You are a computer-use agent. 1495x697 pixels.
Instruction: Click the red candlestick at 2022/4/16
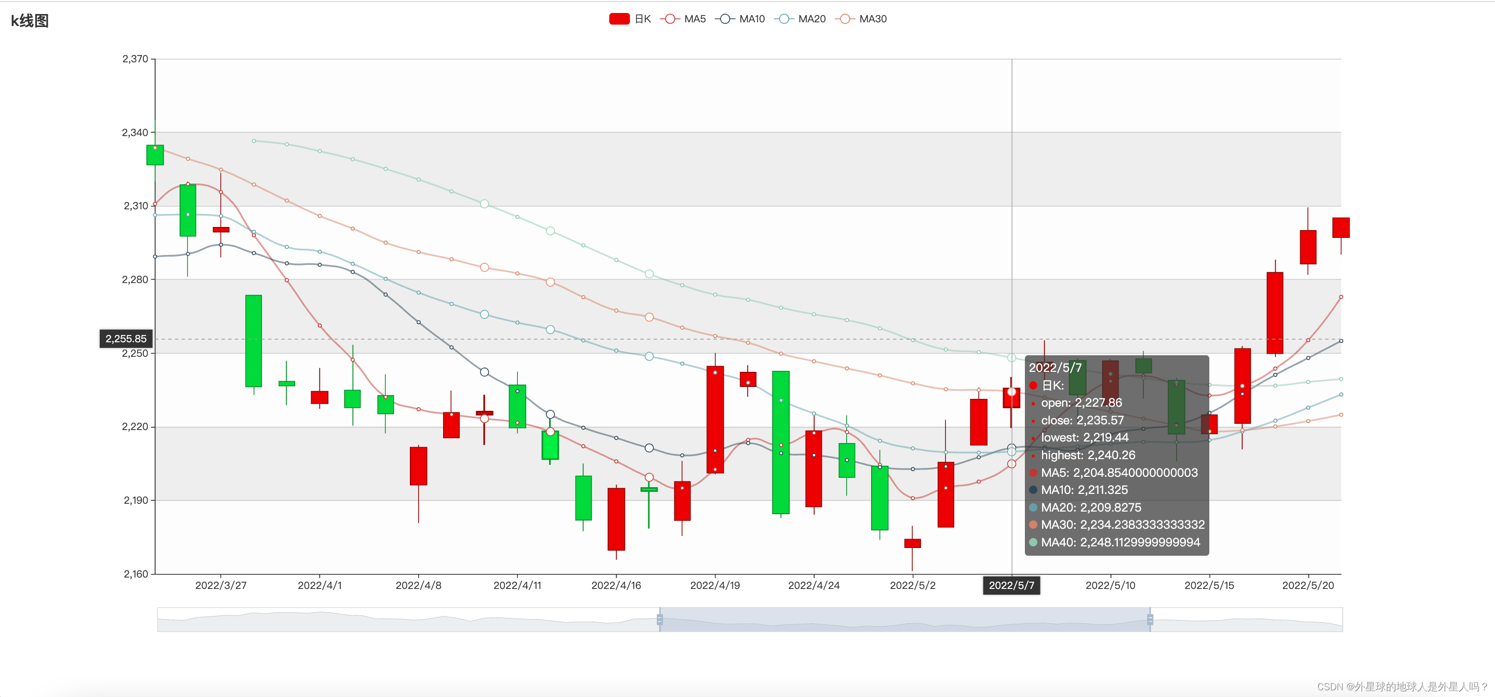tap(617, 519)
